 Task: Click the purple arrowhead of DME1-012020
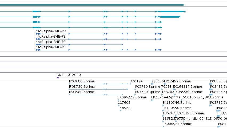[58, 78]
